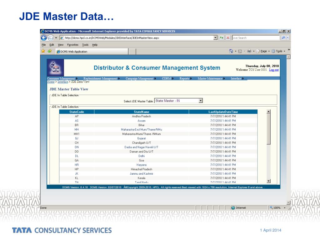Click the RSS Feeds icon
Screen dimensions: 320x240
(x=240, y=51)
